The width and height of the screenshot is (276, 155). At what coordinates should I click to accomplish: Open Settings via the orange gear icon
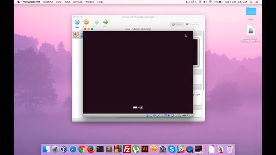click(86, 22)
